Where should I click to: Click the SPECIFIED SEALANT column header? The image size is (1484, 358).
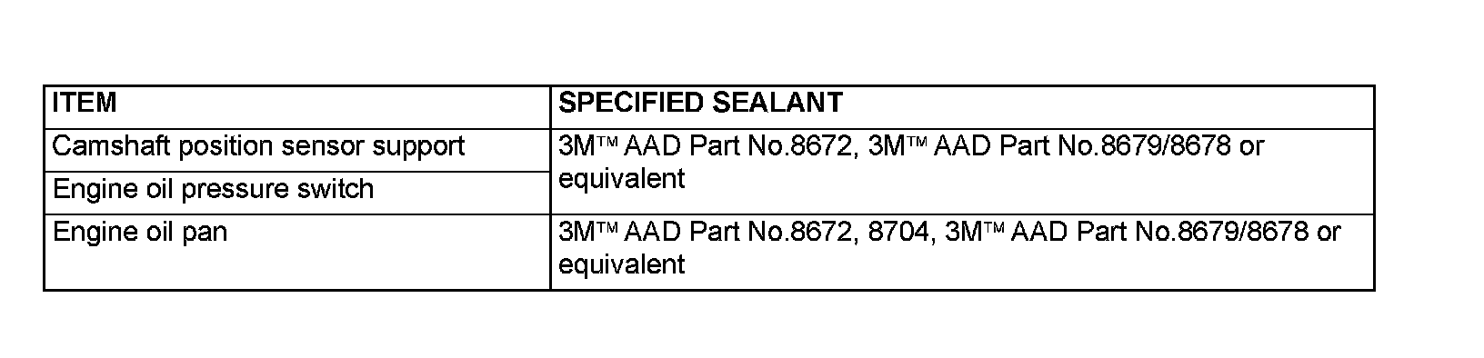tap(962, 107)
